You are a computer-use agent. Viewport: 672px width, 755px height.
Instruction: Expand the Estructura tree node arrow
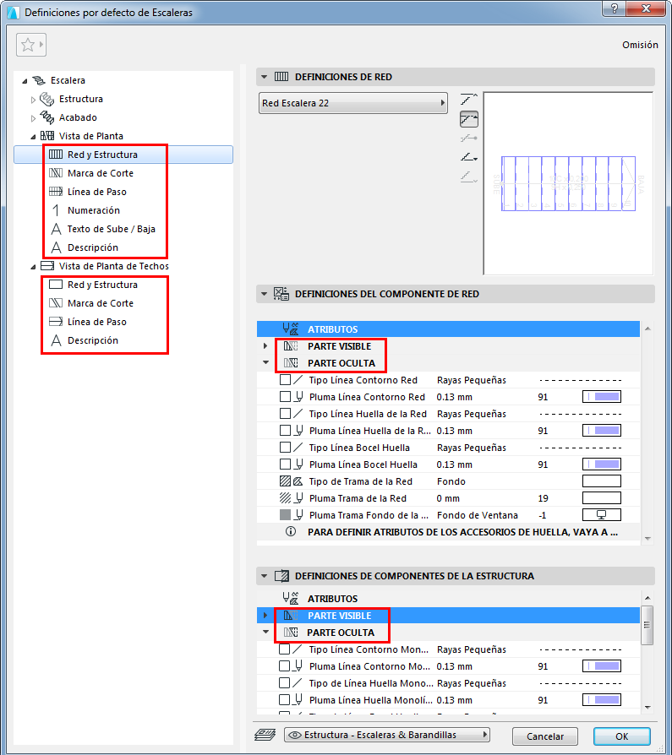(33, 100)
